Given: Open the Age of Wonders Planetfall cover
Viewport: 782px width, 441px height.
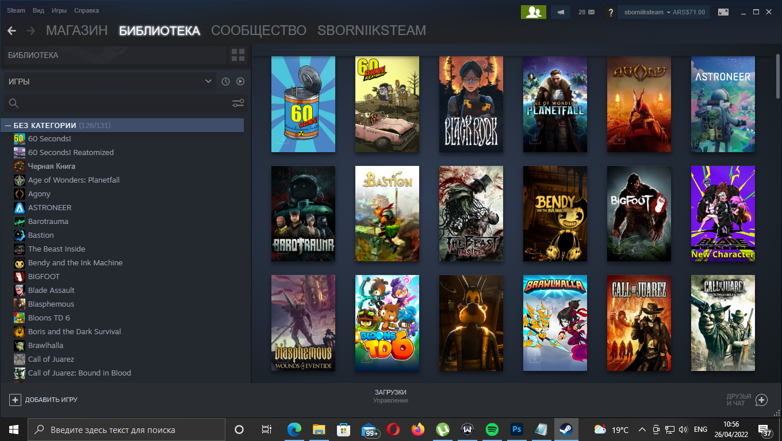Looking at the screenshot, I should [x=555, y=104].
